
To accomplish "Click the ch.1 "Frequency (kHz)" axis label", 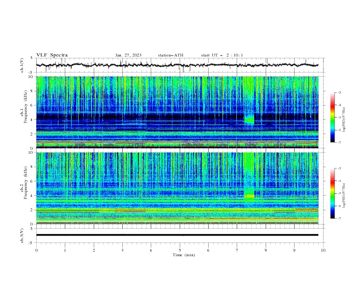I will (26, 107).
